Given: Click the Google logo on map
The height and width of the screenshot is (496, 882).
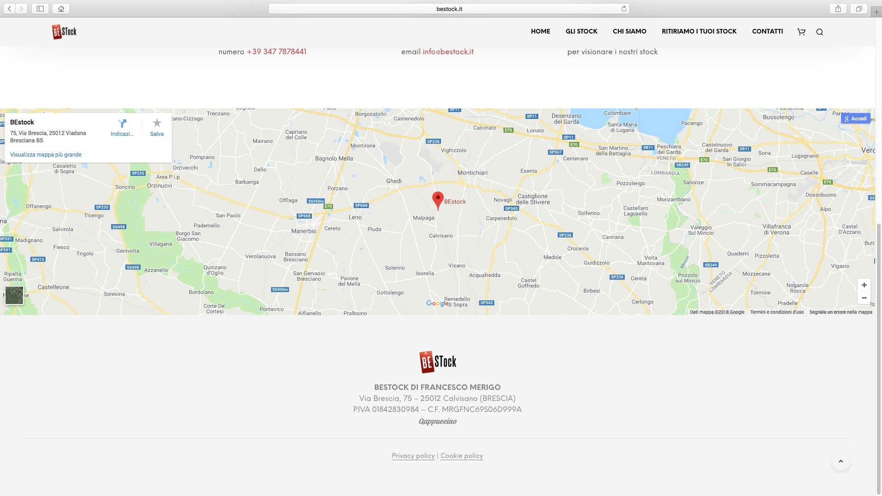Looking at the screenshot, I should click(436, 303).
